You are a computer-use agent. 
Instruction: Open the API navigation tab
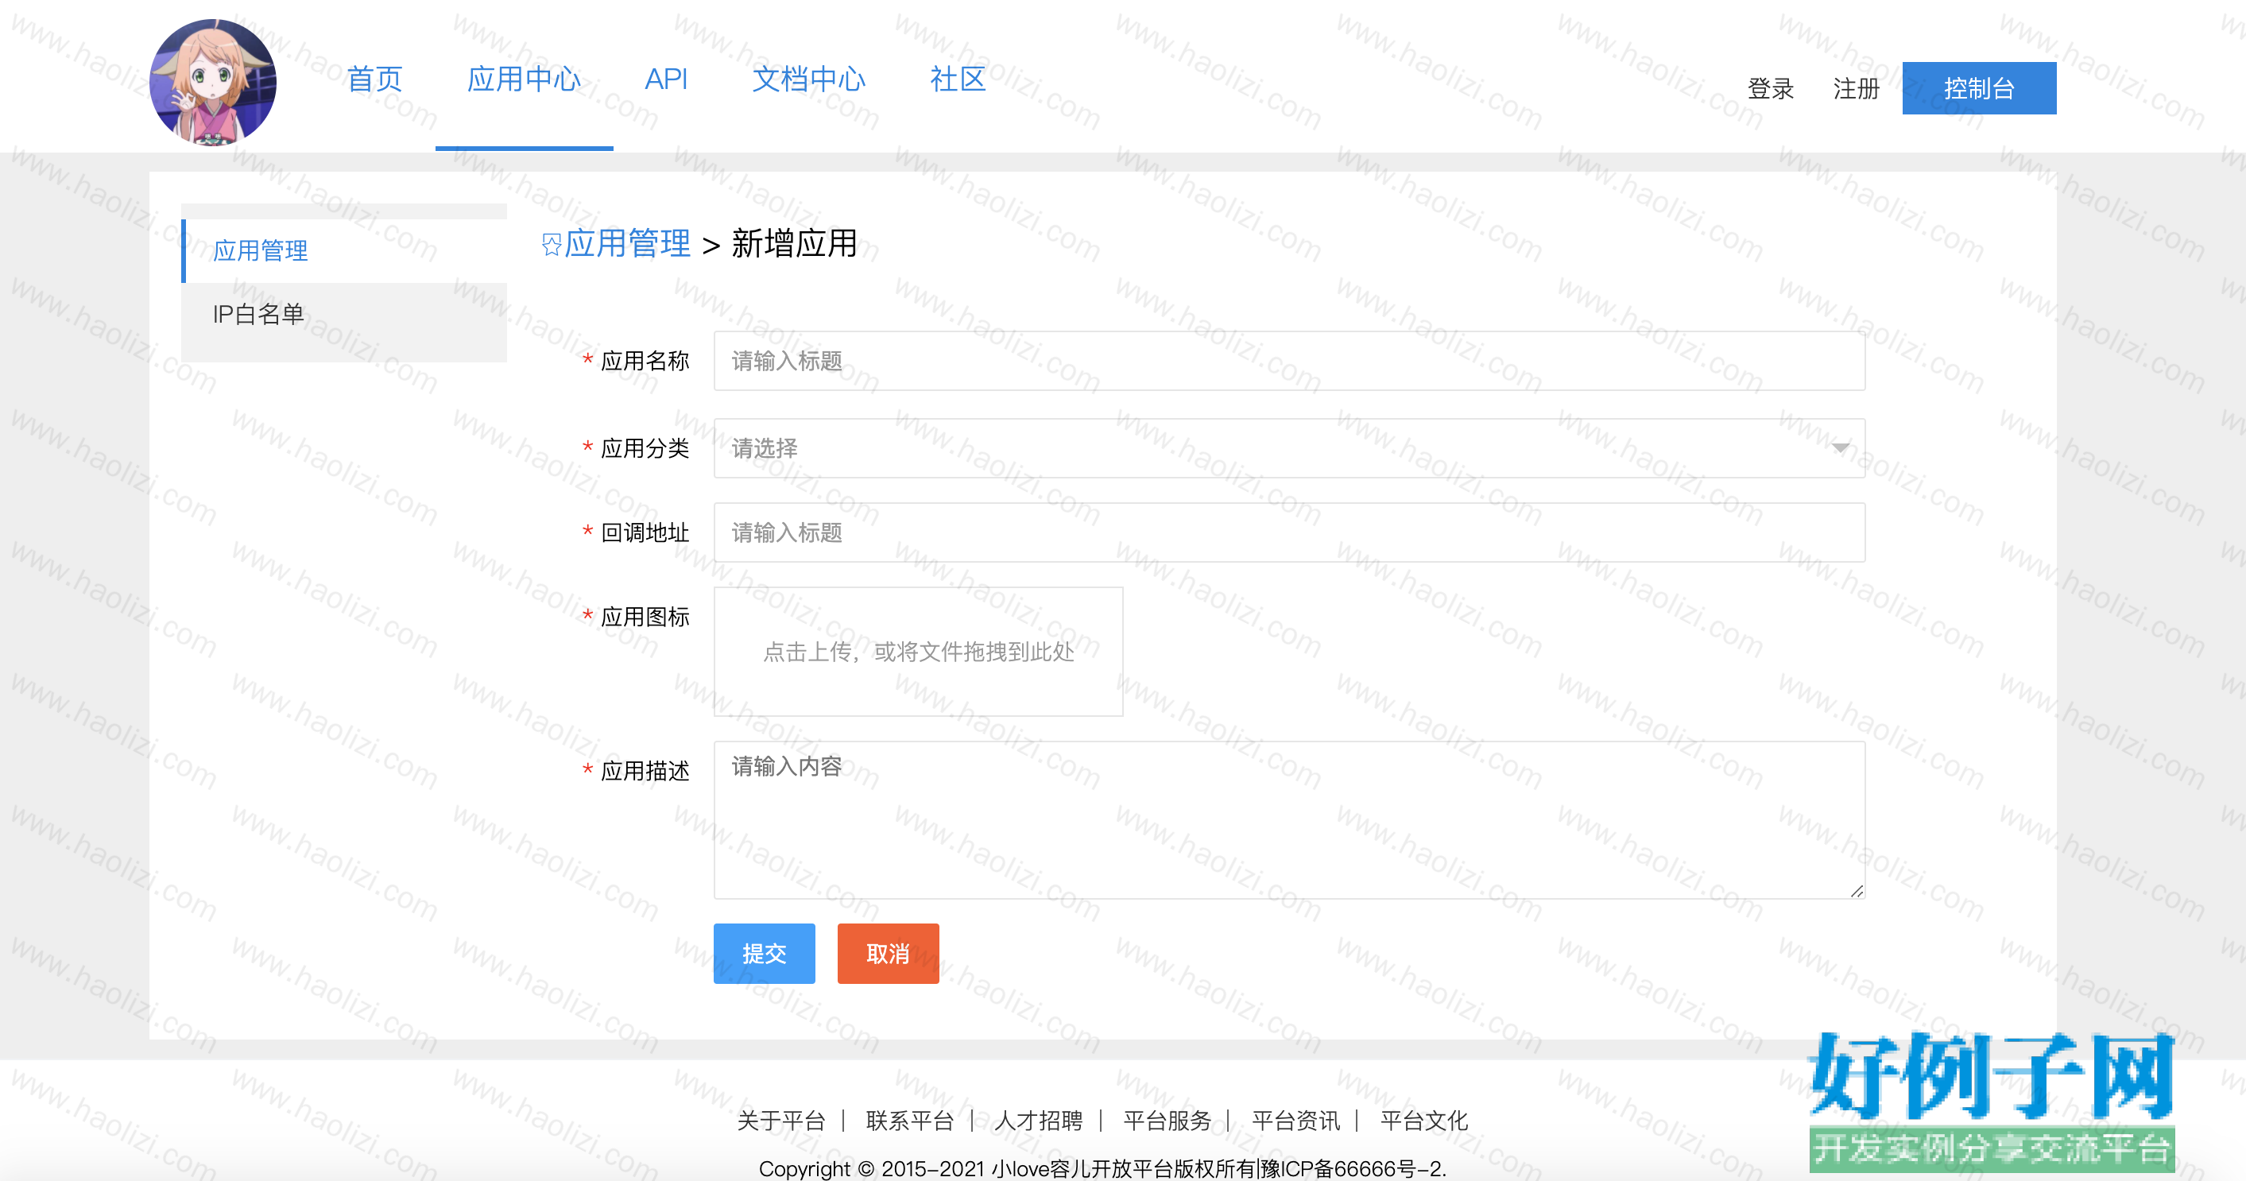666,79
